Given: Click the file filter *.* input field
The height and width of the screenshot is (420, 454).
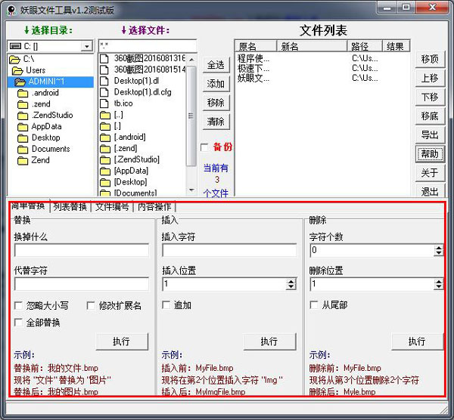Looking at the screenshot, I should point(148,45).
